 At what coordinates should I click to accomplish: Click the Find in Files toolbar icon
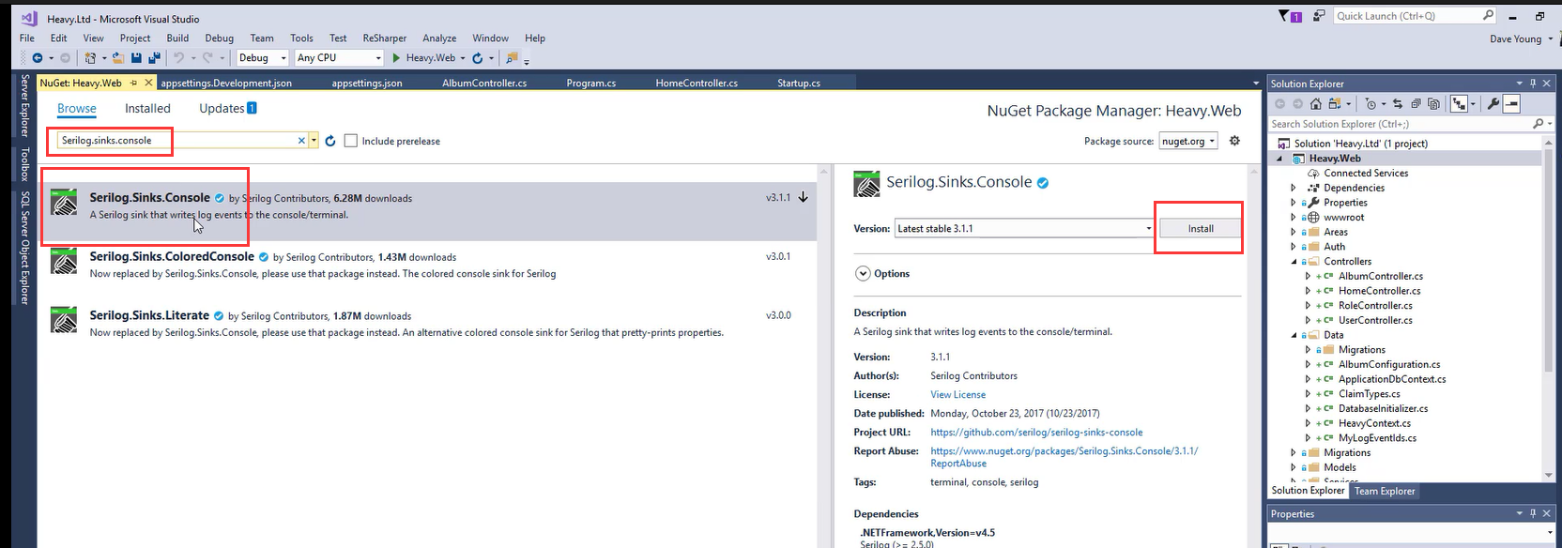pos(512,58)
